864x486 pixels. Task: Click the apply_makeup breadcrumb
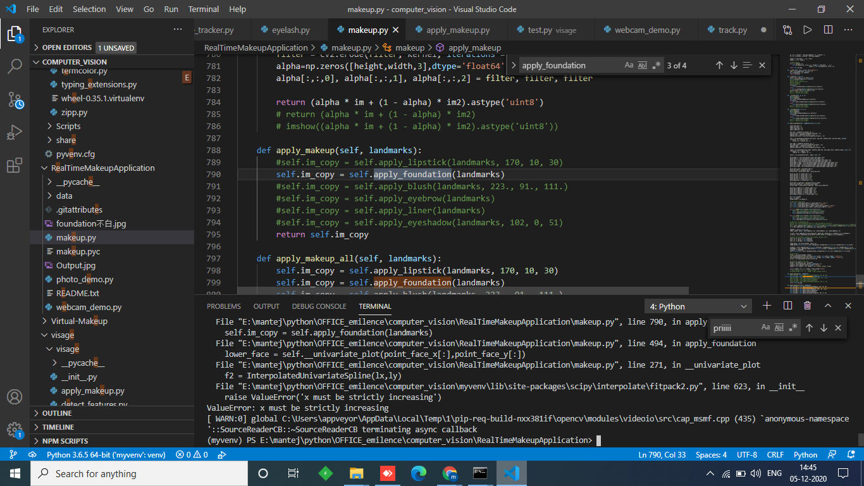474,47
